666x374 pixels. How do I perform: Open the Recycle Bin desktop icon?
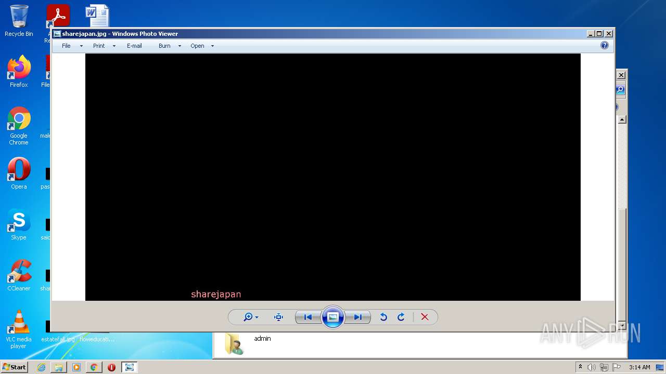click(19, 21)
